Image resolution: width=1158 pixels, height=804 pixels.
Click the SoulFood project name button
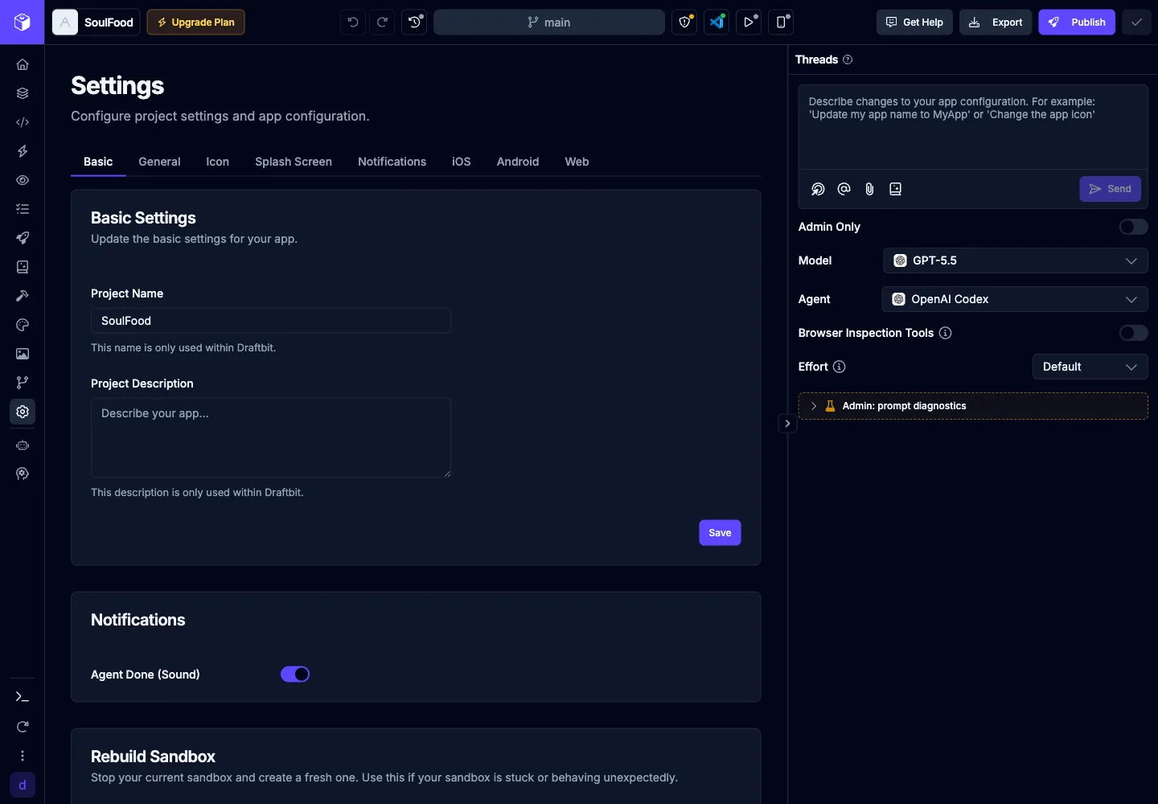(96, 23)
